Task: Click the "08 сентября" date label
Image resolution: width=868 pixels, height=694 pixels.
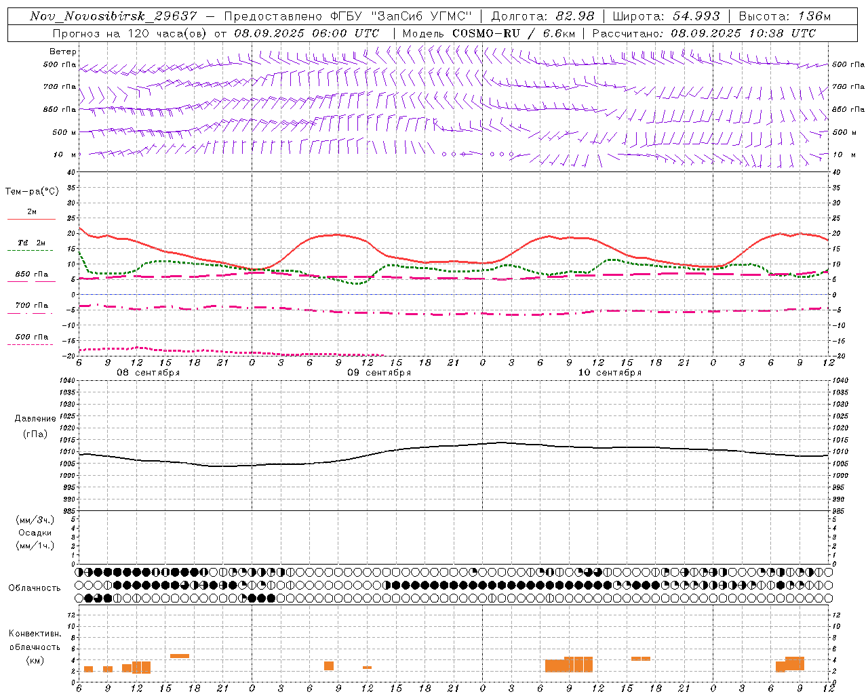Action: [x=149, y=373]
